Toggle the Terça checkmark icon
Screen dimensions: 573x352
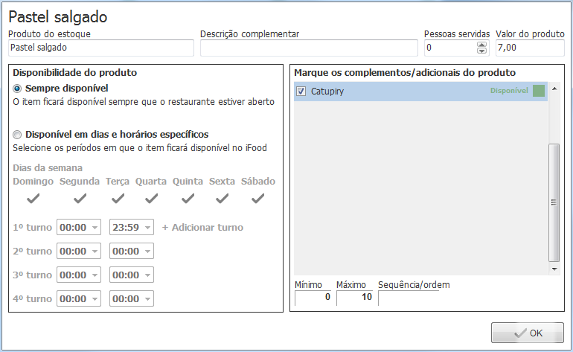pos(117,199)
